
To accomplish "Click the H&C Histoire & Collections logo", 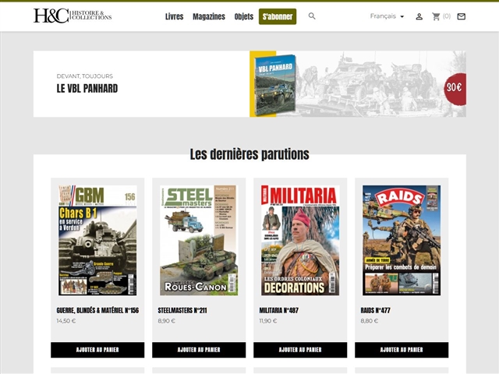I will [73, 16].
